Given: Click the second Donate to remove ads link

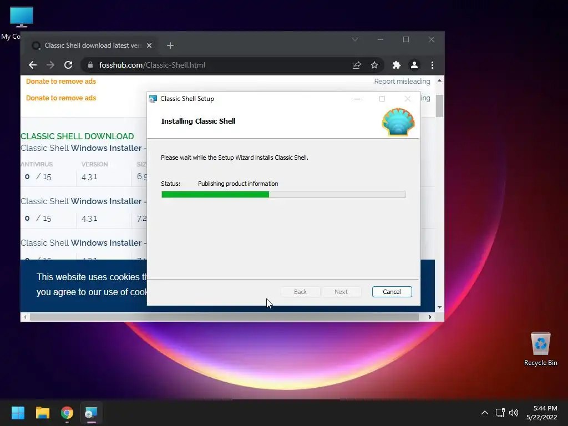Looking at the screenshot, I should coord(61,98).
